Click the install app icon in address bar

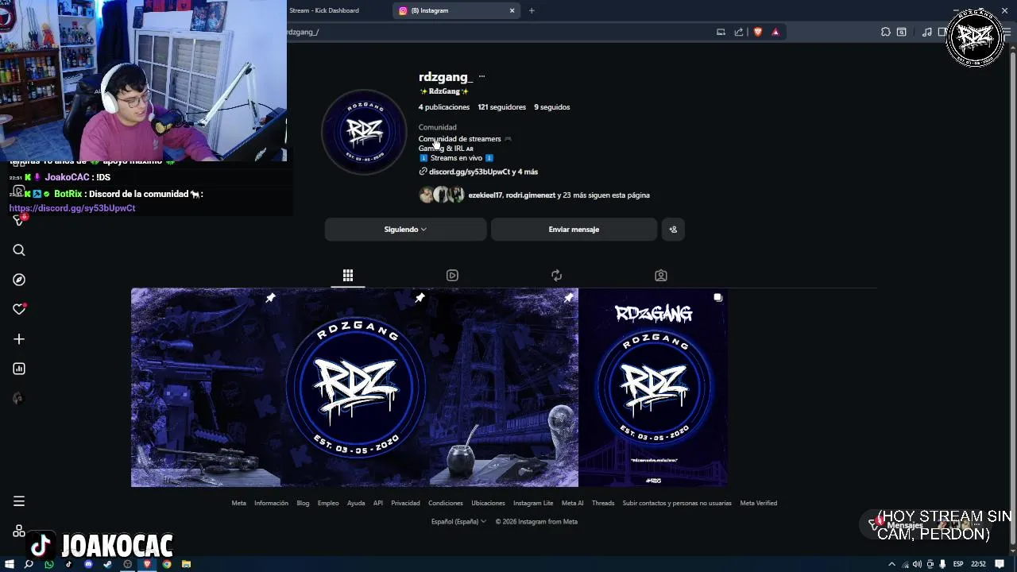pyautogui.click(x=721, y=32)
